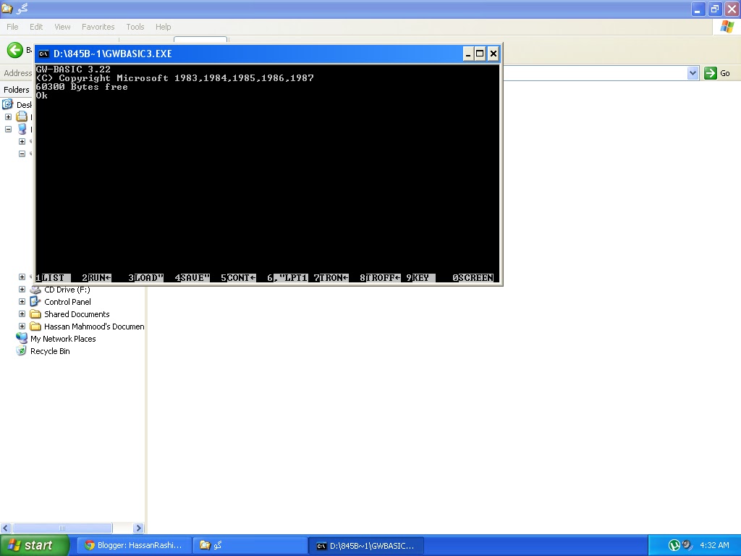Switch to Blogger: HassanRashi taskbar button
Screen dimensions: 741x556
coord(134,545)
